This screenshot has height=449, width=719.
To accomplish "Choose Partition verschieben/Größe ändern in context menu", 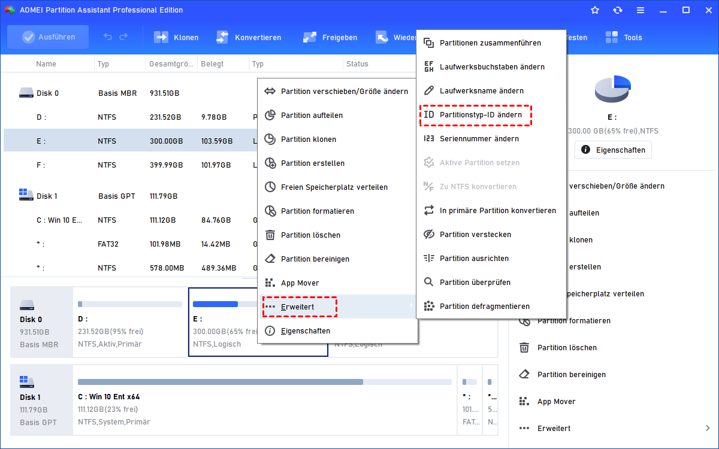I will point(337,91).
